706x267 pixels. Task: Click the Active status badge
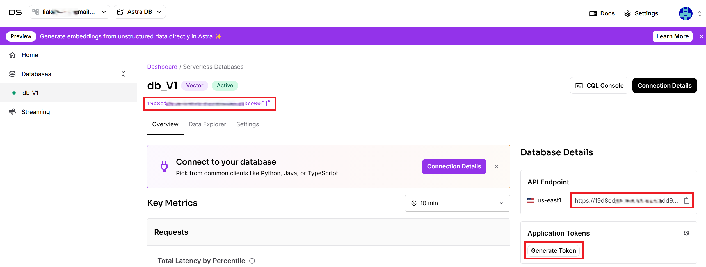coord(225,85)
